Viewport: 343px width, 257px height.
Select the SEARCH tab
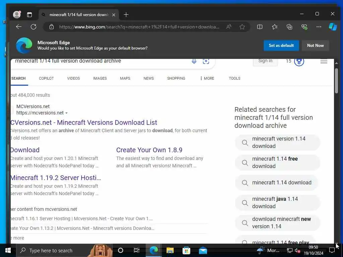tap(18, 78)
